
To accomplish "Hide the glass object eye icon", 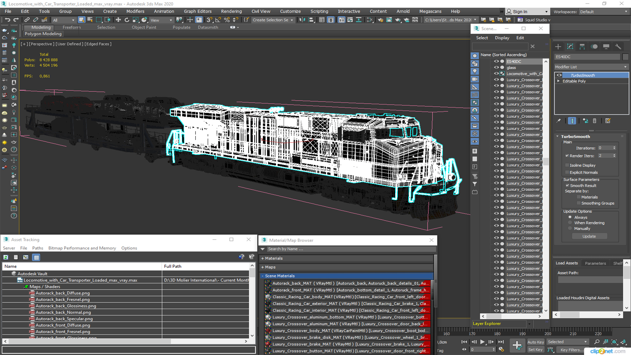I will [x=496, y=67].
